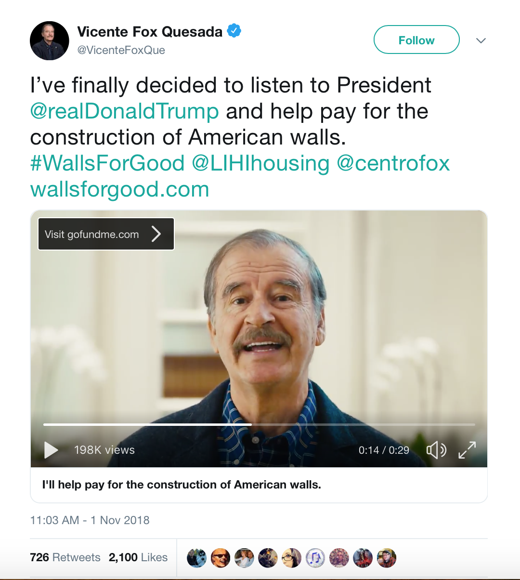Viewport: 520px width, 580px height.
Task: Click the blue verified badge
Action: click(x=234, y=31)
